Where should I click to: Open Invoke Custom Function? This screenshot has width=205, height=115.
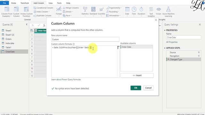[26, 12]
